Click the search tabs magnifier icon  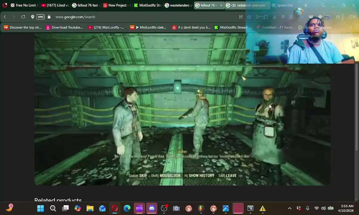click(323, 5)
